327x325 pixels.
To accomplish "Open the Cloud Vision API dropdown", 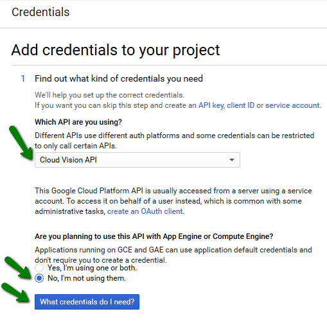I will click(137, 160).
